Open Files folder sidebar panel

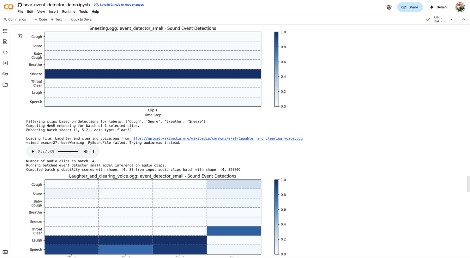click(x=5, y=85)
